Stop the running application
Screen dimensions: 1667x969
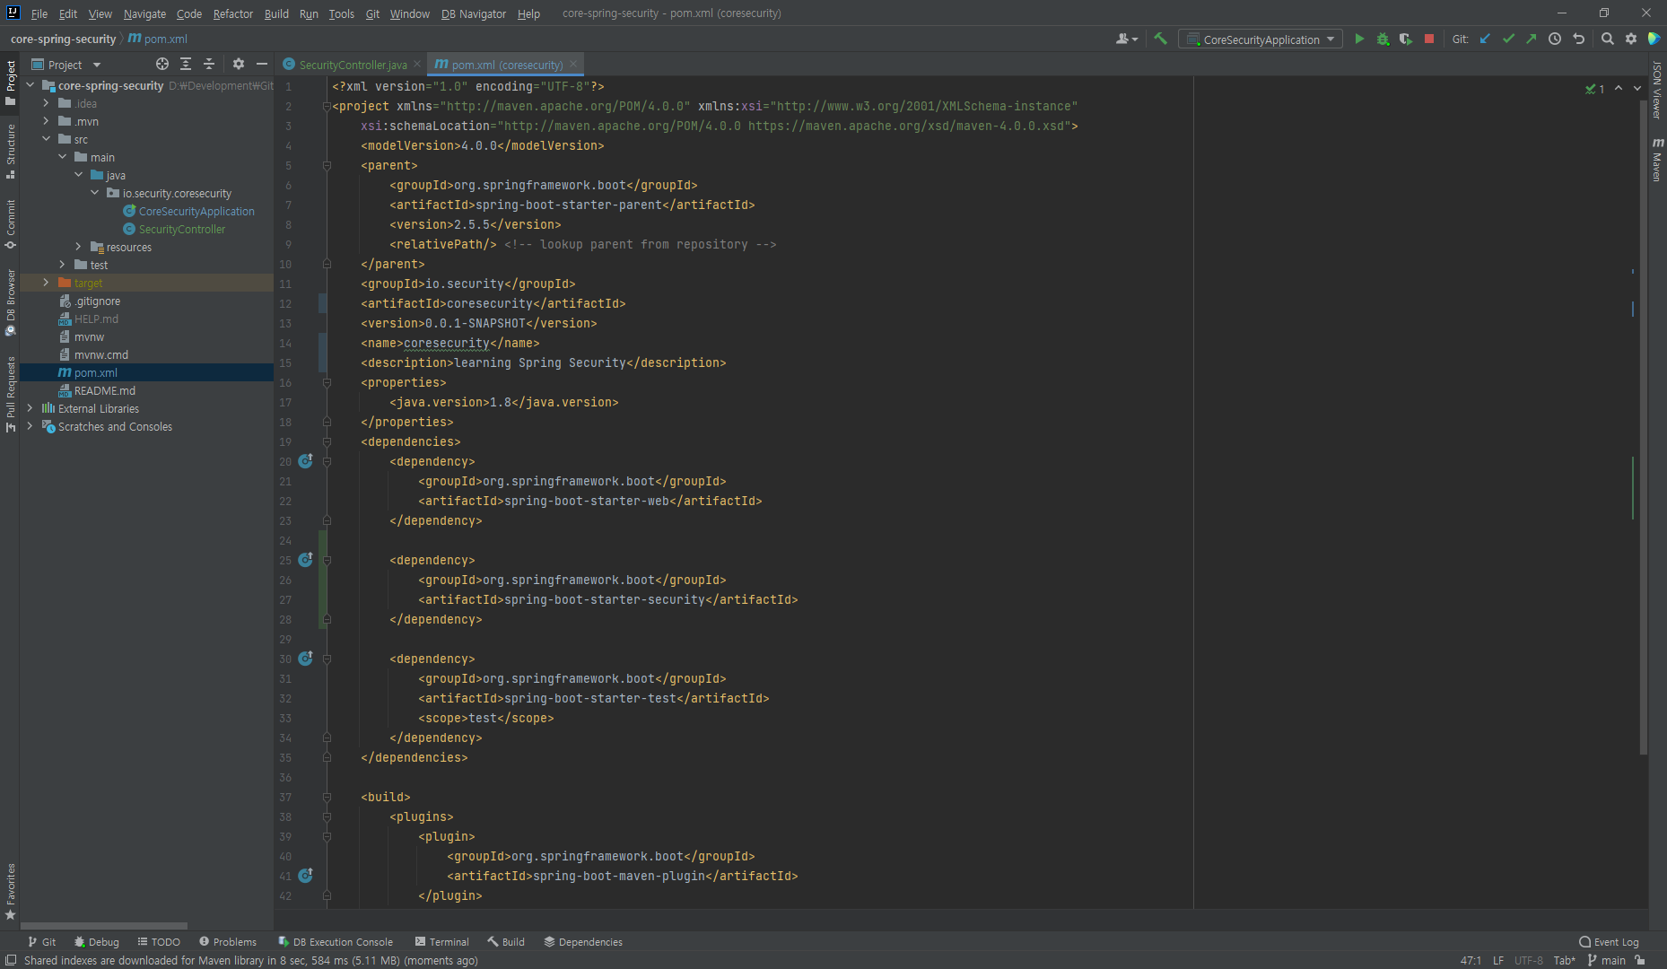click(x=1429, y=39)
